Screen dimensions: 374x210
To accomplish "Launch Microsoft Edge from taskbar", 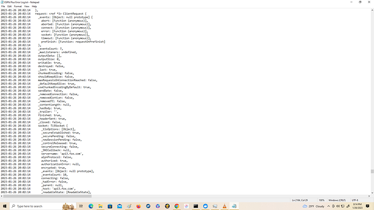I will click(x=91, y=206).
